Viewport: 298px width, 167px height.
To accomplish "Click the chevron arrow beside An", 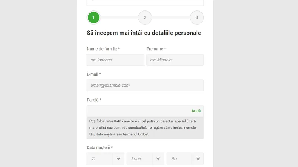I will pyautogui.click(x=198, y=159).
